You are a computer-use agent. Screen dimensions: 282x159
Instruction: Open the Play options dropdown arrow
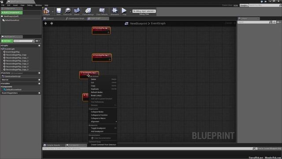(130, 12)
